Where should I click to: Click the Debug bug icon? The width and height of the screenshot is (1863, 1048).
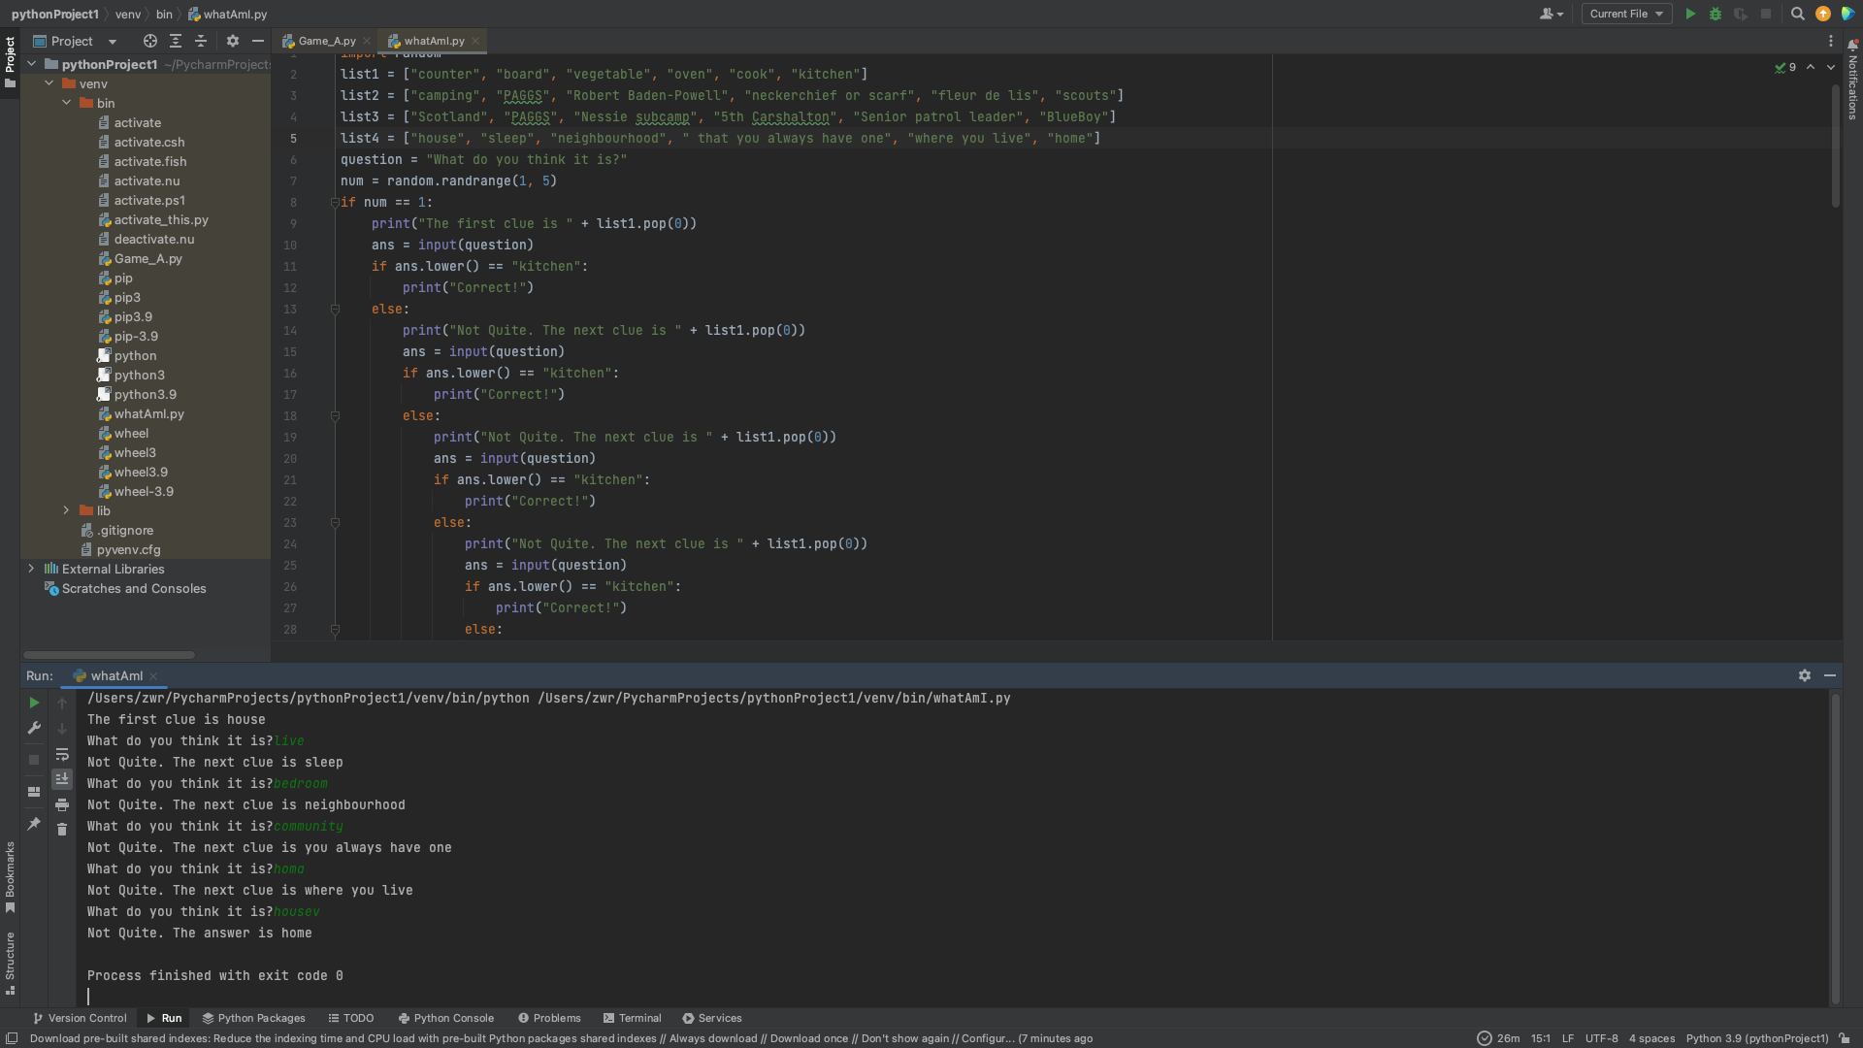tap(1716, 14)
